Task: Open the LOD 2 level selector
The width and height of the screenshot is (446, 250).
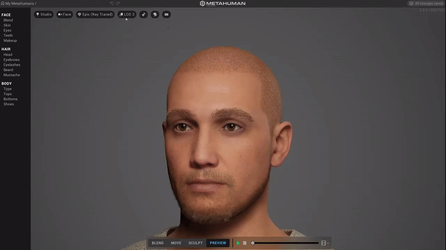Action: (x=127, y=14)
